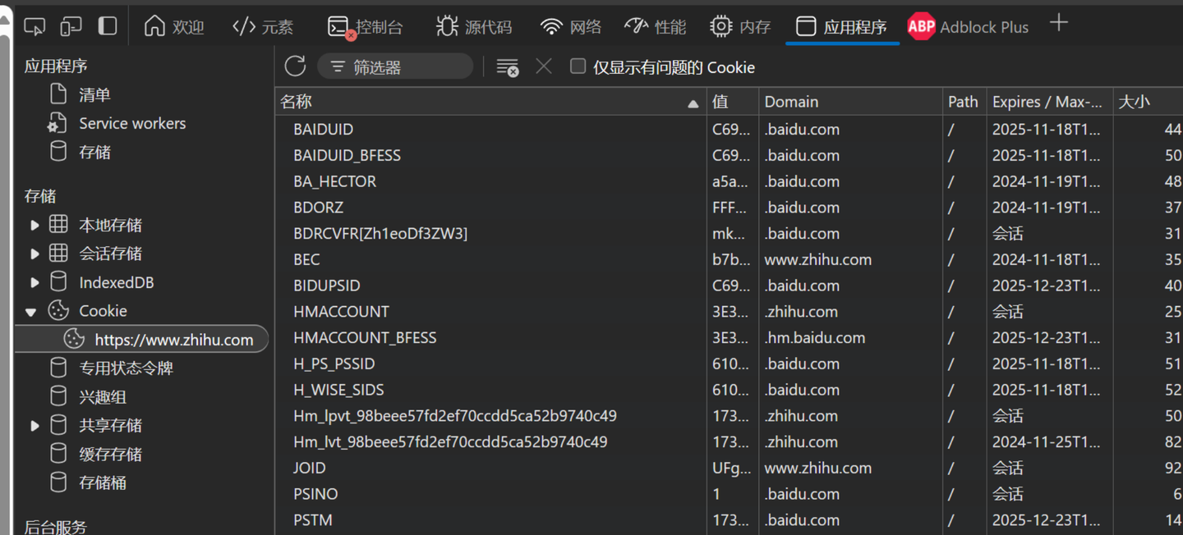Sort by the Expires / Max- column header
1183x535 pixels.
click(x=1049, y=102)
